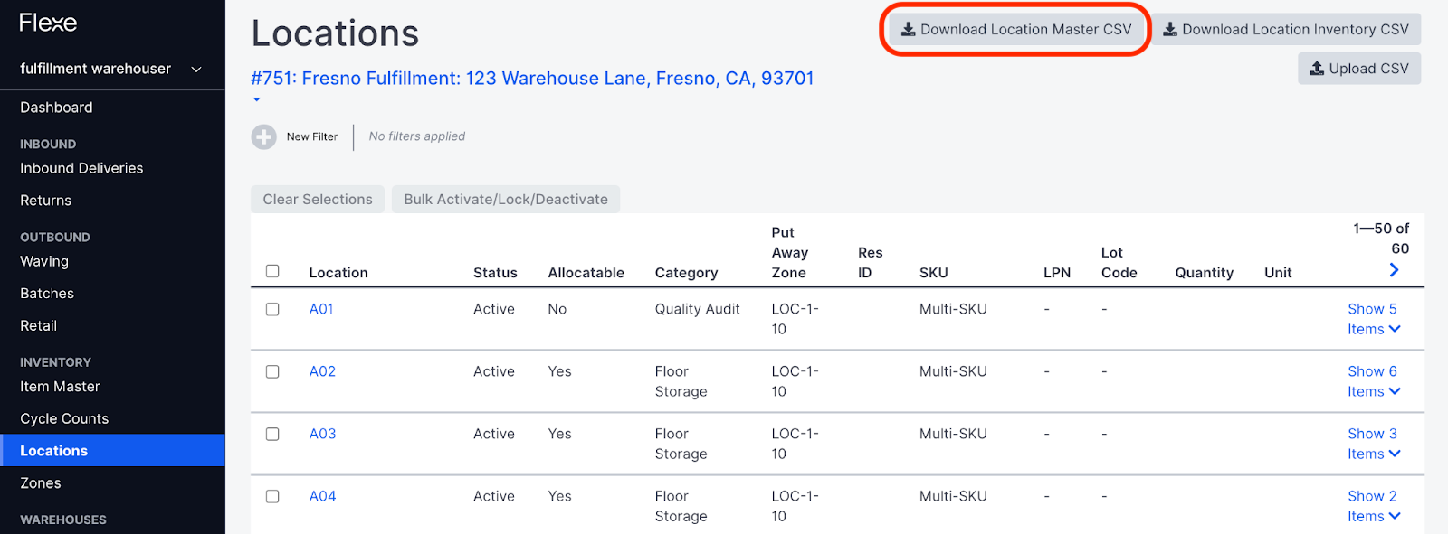The image size is (1448, 534).
Task: Expand warehouse selector arrow under Fresno address
Action: 257,99
